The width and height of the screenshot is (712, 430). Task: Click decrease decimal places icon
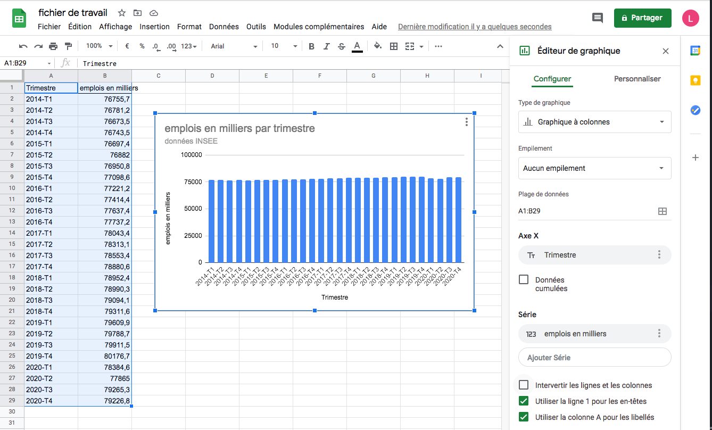[156, 46]
